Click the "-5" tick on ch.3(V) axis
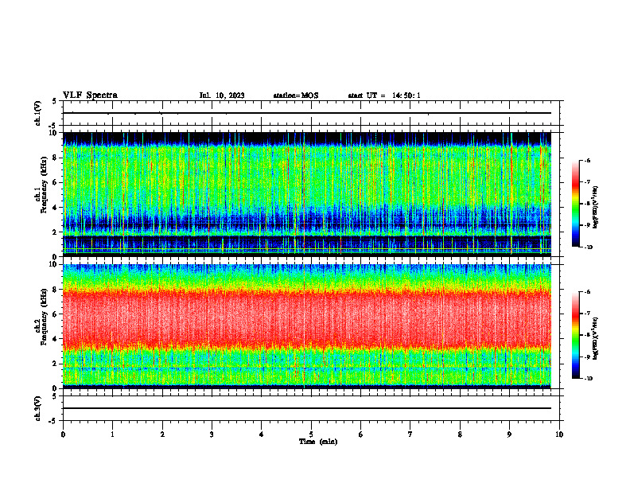This screenshot has width=630, height=487. pos(53,421)
